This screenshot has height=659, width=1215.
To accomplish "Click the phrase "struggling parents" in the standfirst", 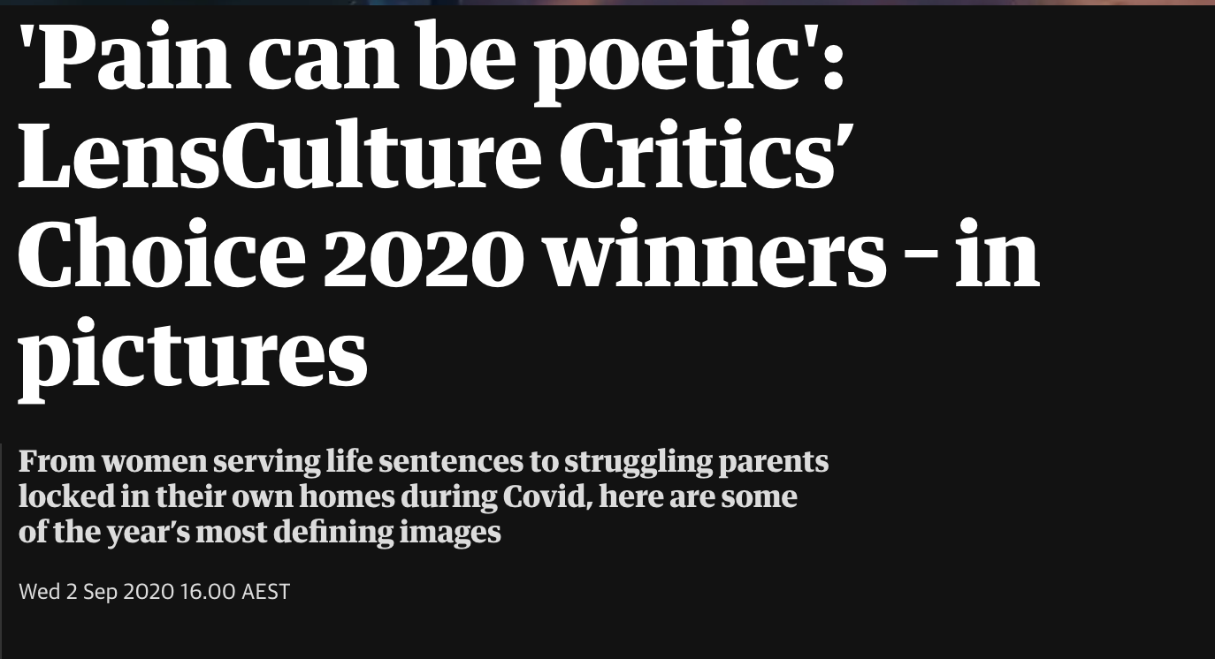I will click(697, 463).
